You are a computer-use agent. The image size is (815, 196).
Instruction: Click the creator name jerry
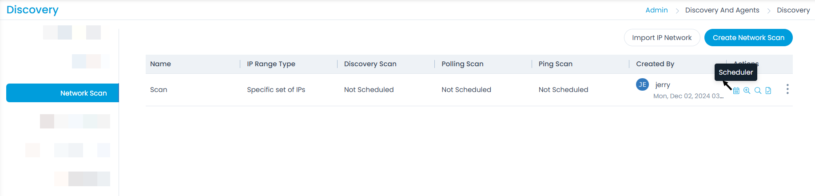pos(663,85)
